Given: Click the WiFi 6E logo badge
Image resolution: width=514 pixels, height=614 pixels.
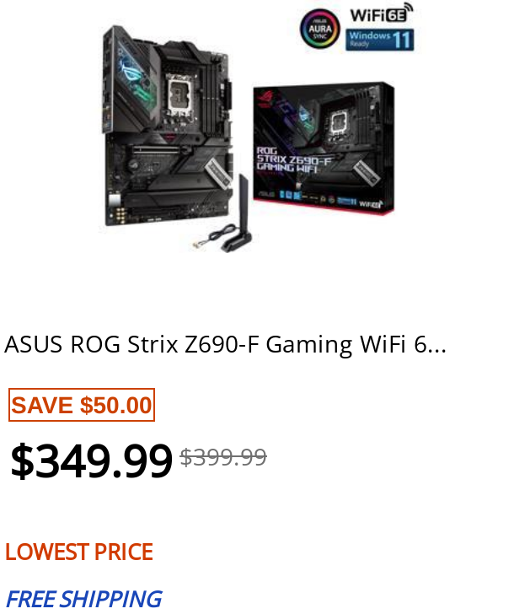Looking at the screenshot, I should point(382,13).
